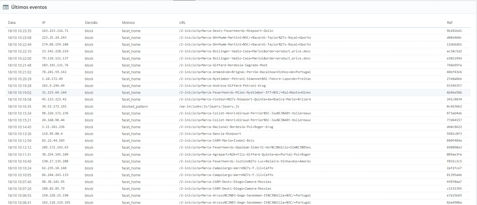Click the blocked_pattern reason entry
Viewport: 477px width, 205px height.
(135, 106)
